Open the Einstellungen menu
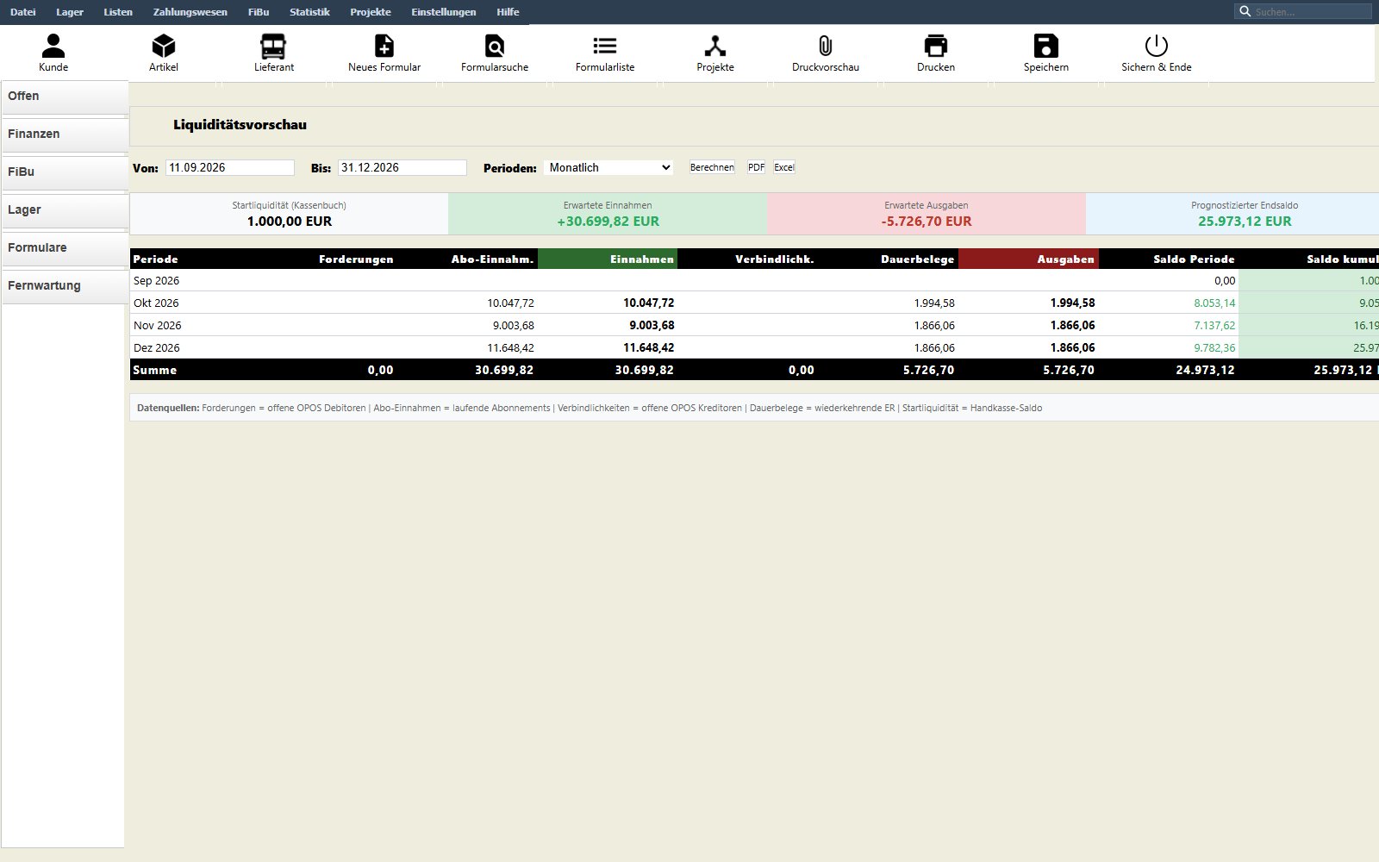Image resolution: width=1379 pixels, height=862 pixels. tap(444, 12)
